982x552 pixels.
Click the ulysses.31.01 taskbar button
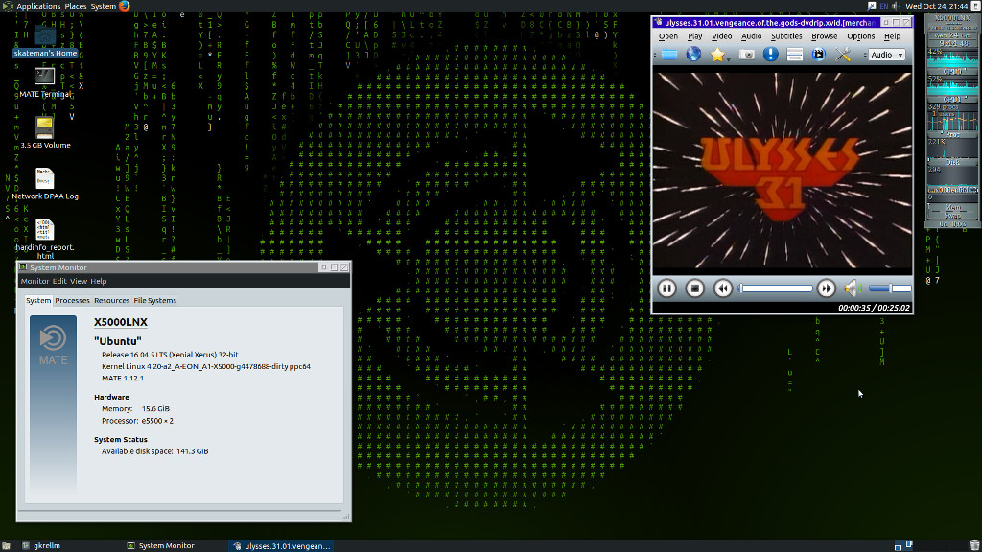pyautogui.click(x=281, y=545)
